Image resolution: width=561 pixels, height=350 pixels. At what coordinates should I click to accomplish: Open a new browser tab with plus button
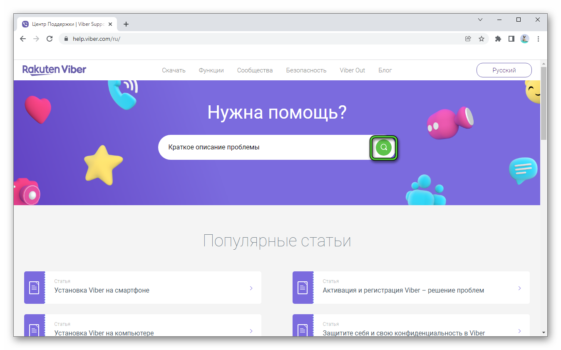tap(126, 24)
